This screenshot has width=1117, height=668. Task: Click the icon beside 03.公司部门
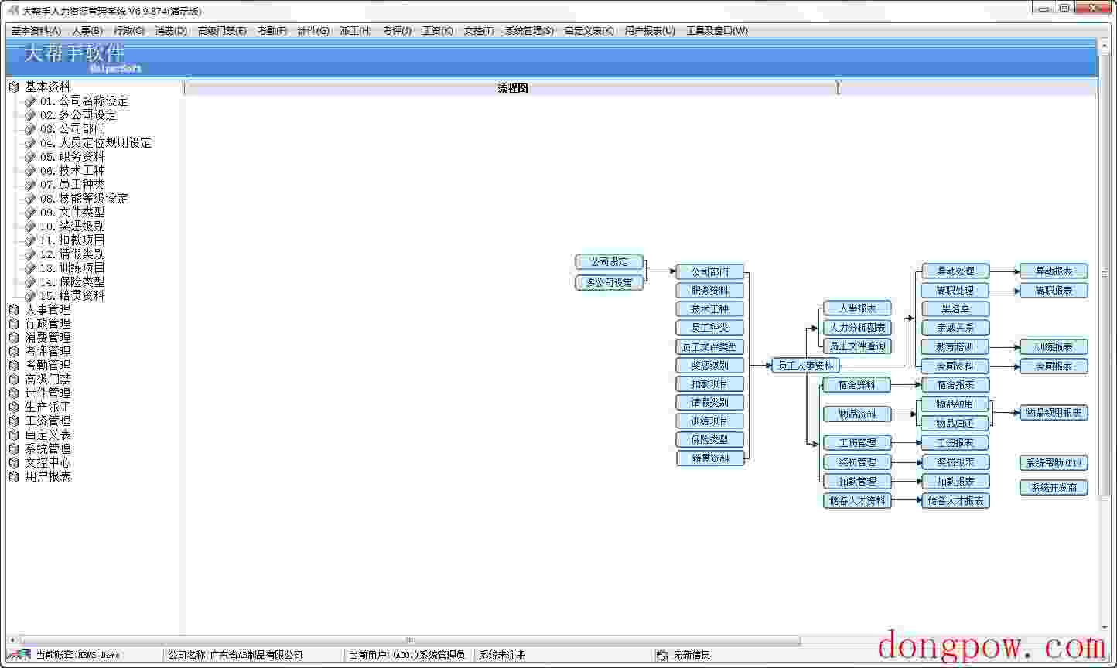click(x=30, y=129)
